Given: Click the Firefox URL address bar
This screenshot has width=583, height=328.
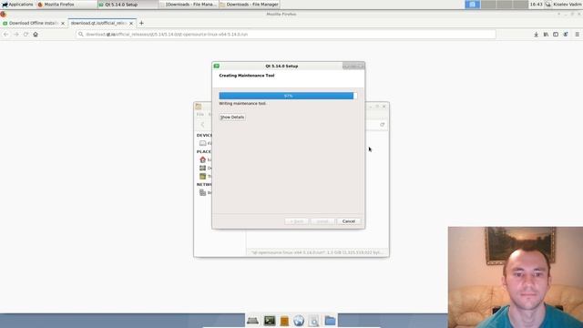Looking at the screenshot, I should pos(285,35).
